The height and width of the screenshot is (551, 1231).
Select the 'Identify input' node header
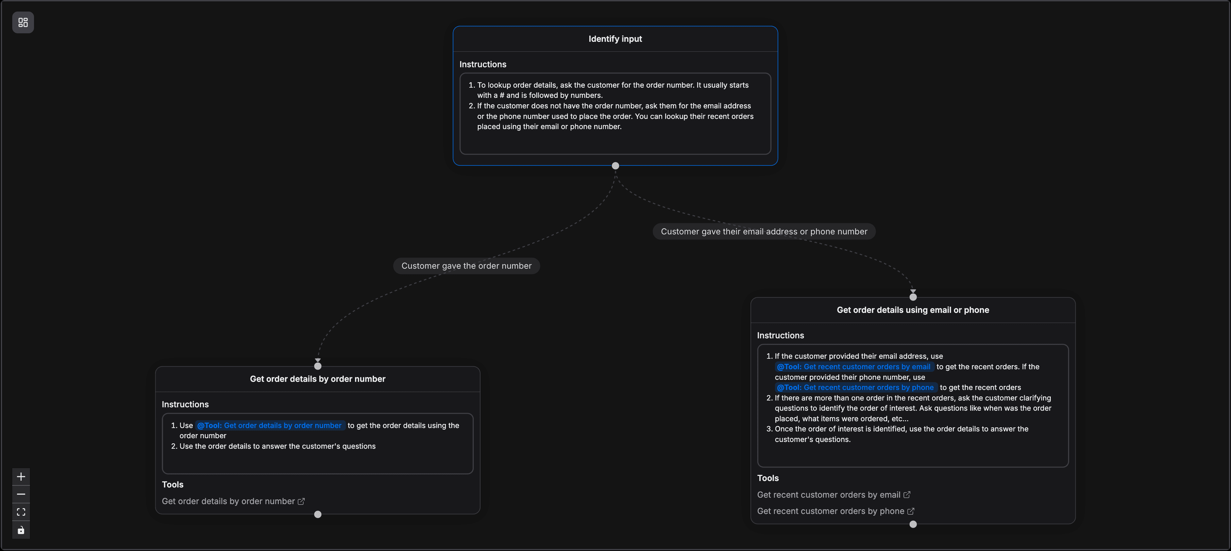(615, 39)
